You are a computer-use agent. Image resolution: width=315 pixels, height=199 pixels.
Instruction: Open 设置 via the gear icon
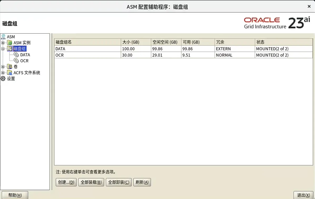(x=3, y=78)
